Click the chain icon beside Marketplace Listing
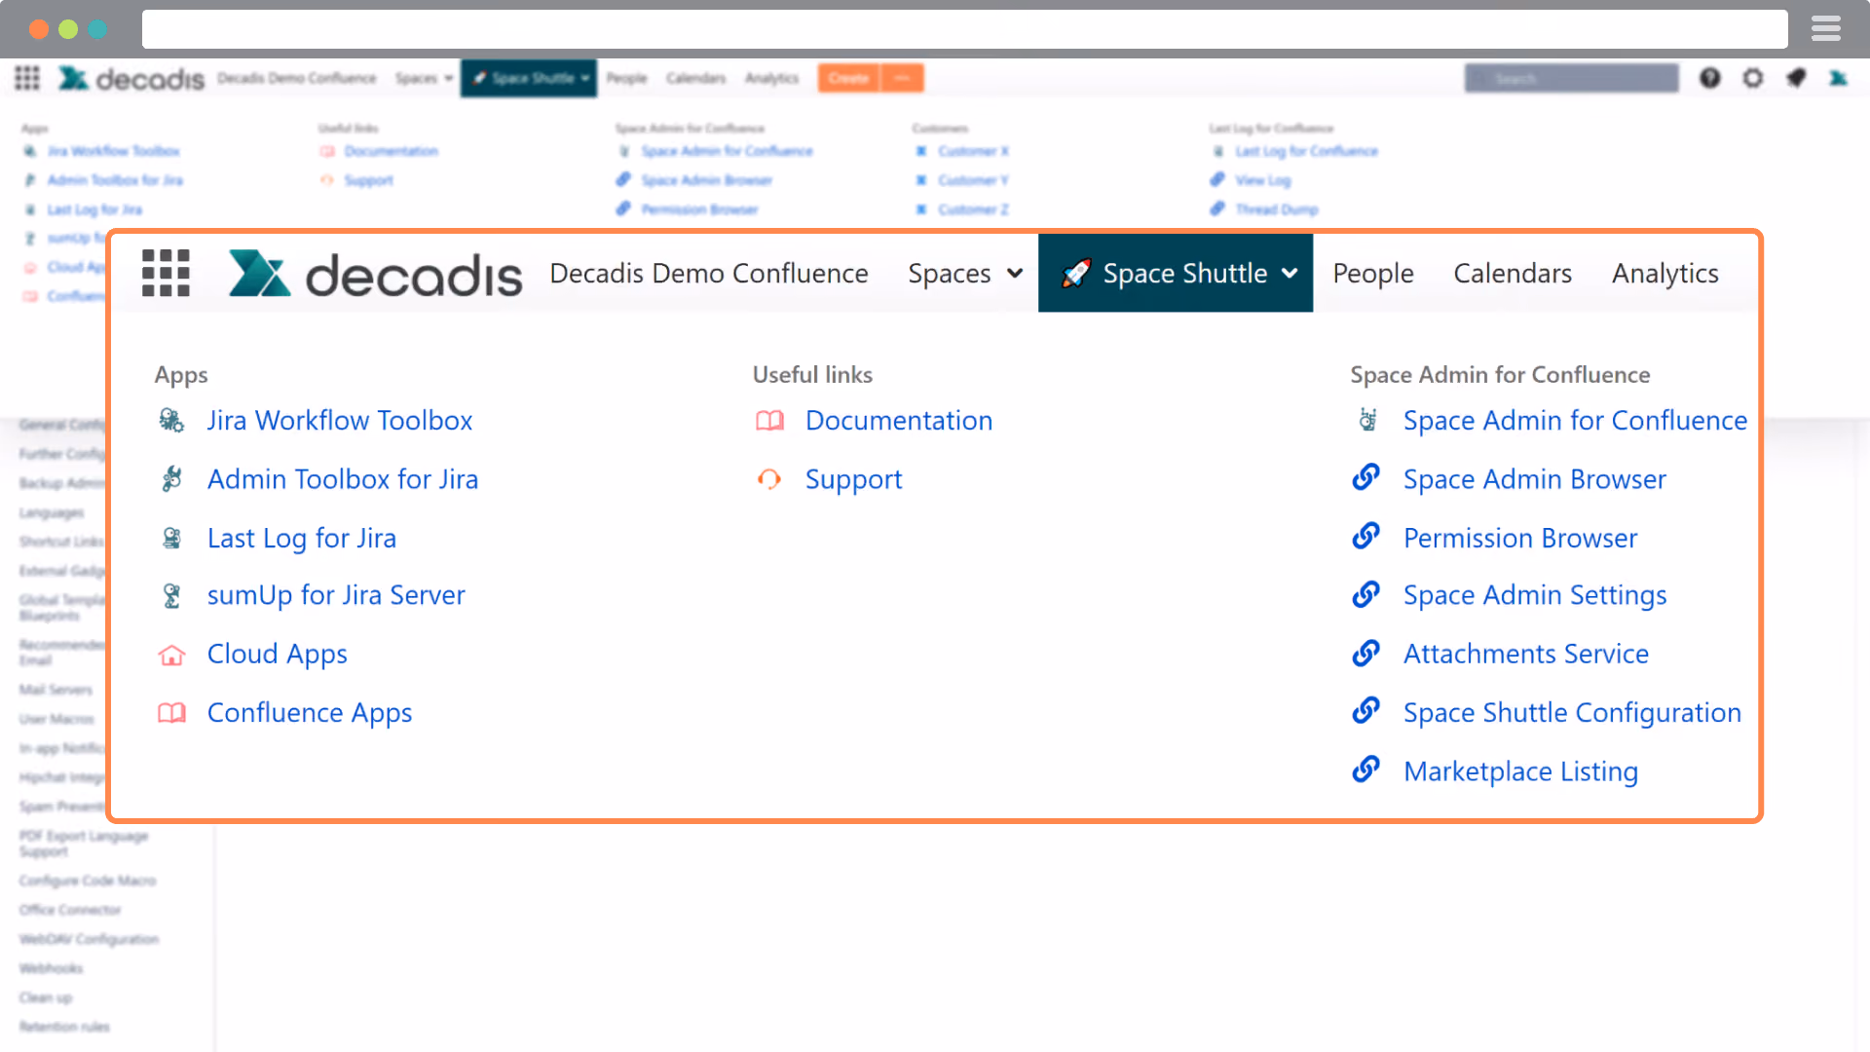Viewport: 1870px width, 1052px height. [x=1366, y=770]
